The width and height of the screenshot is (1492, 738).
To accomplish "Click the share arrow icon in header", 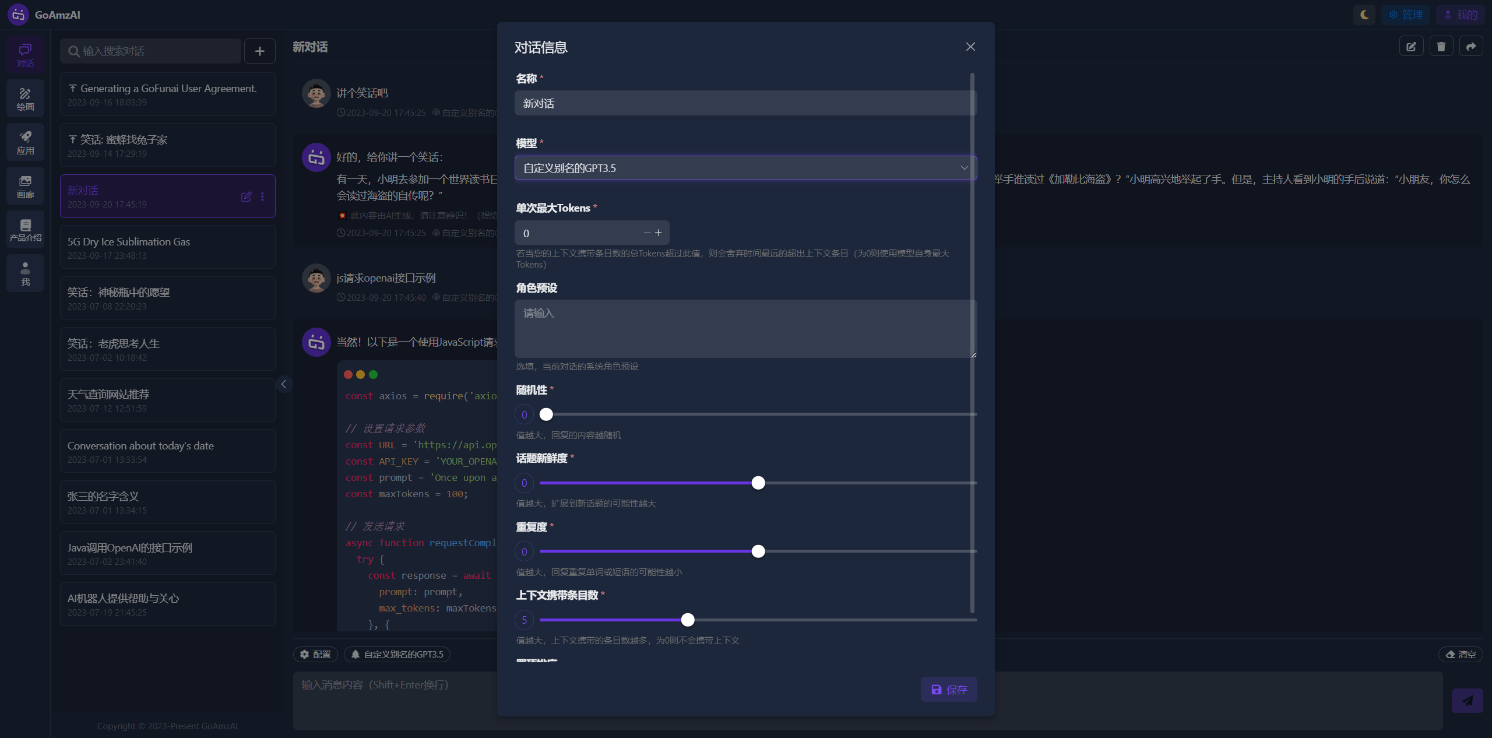I will (1471, 47).
